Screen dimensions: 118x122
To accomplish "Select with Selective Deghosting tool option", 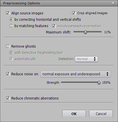I will click(x=11, y=53).
